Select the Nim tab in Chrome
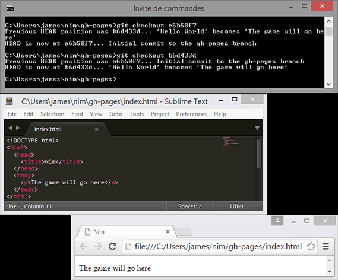 pos(126,231)
